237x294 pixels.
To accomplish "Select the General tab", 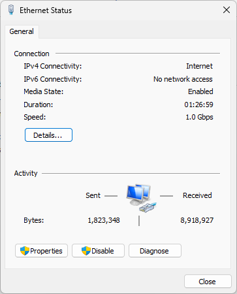I will [22, 31].
